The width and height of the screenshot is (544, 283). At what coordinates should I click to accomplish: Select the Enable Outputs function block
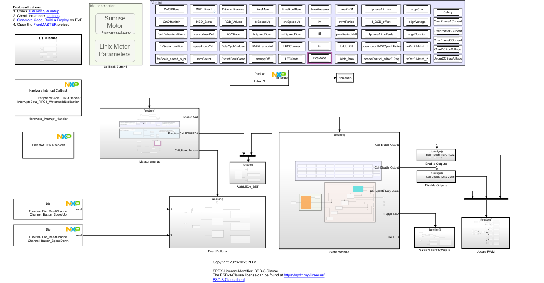tap(436, 155)
